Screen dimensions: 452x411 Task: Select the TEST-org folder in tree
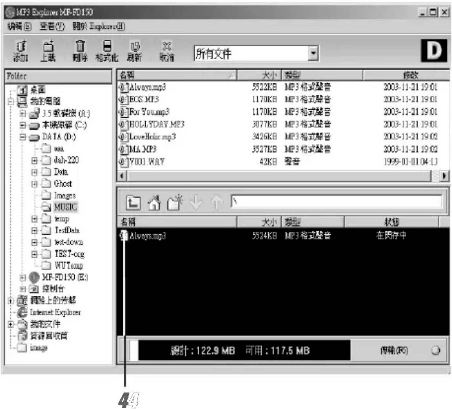click(x=69, y=254)
